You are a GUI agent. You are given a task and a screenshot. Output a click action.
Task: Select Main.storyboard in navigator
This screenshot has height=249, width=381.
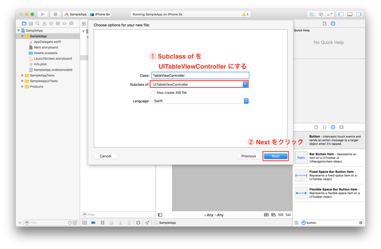pyautogui.click(x=46, y=47)
